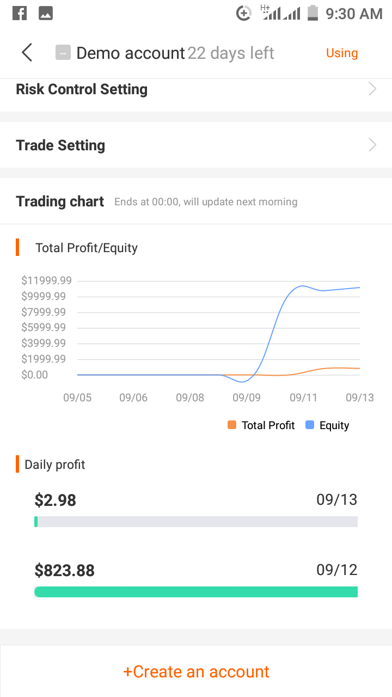Expand Risk Control Setting chevron
This screenshot has width=392, height=697.
point(372,89)
